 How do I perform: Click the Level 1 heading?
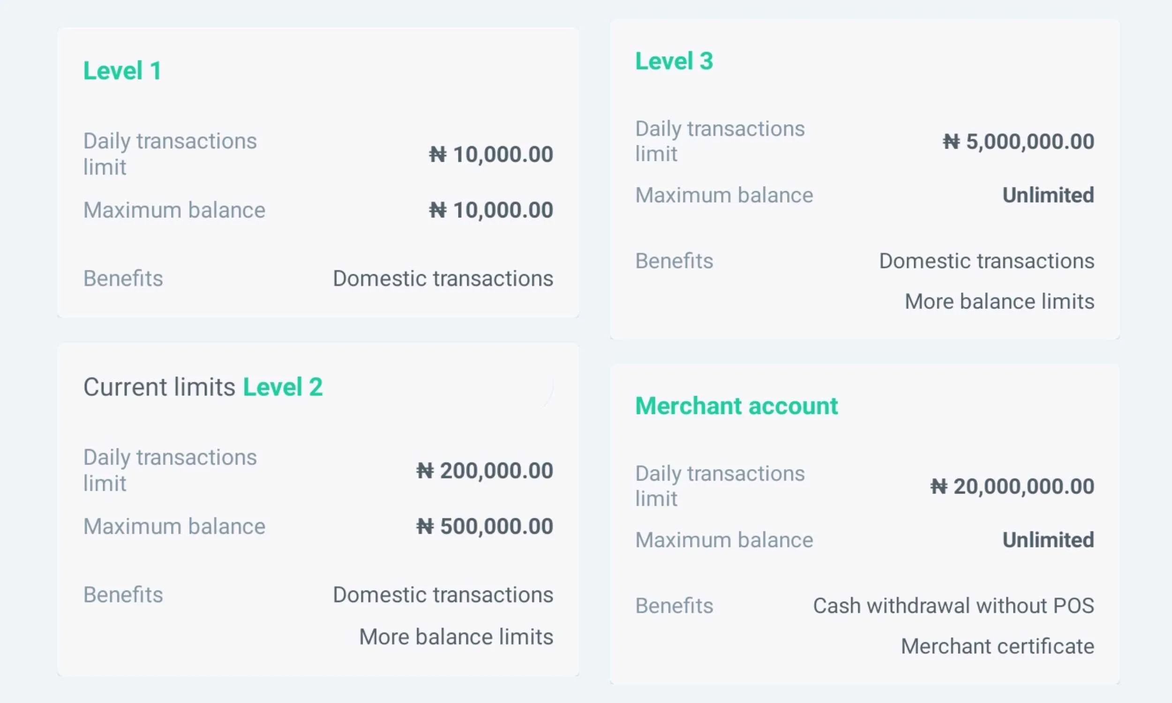[x=122, y=71]
